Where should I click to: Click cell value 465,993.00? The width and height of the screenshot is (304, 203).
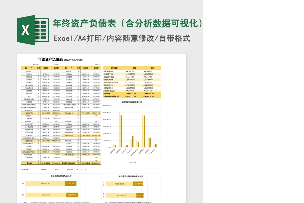[46, 96]
